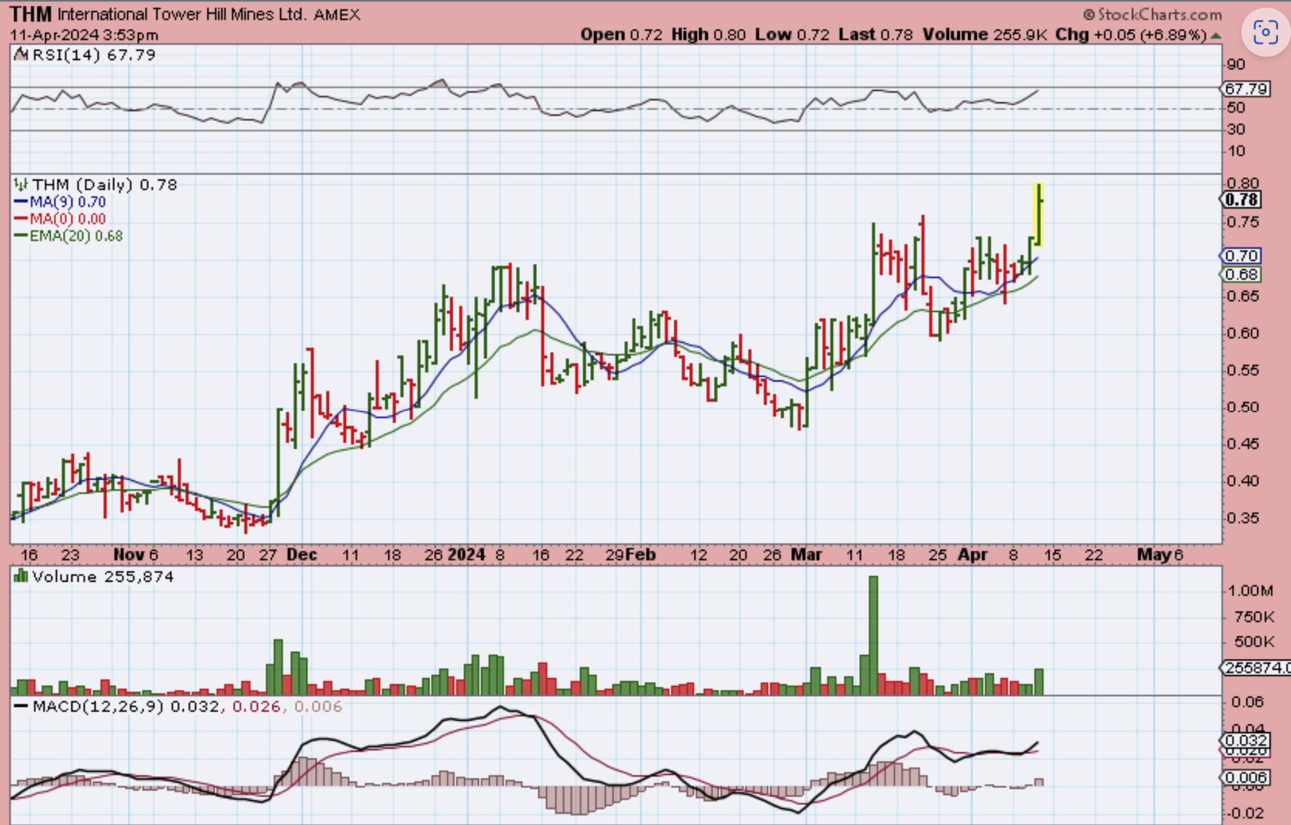This screenshot has width=1291, height=825.
Task: Click the yellow highlighted latest price bar
Action: pyautogui.click(x=1038, y=214)
